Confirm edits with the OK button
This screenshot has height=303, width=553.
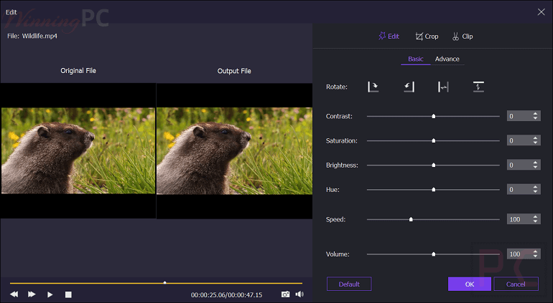[x=469, y=284]
